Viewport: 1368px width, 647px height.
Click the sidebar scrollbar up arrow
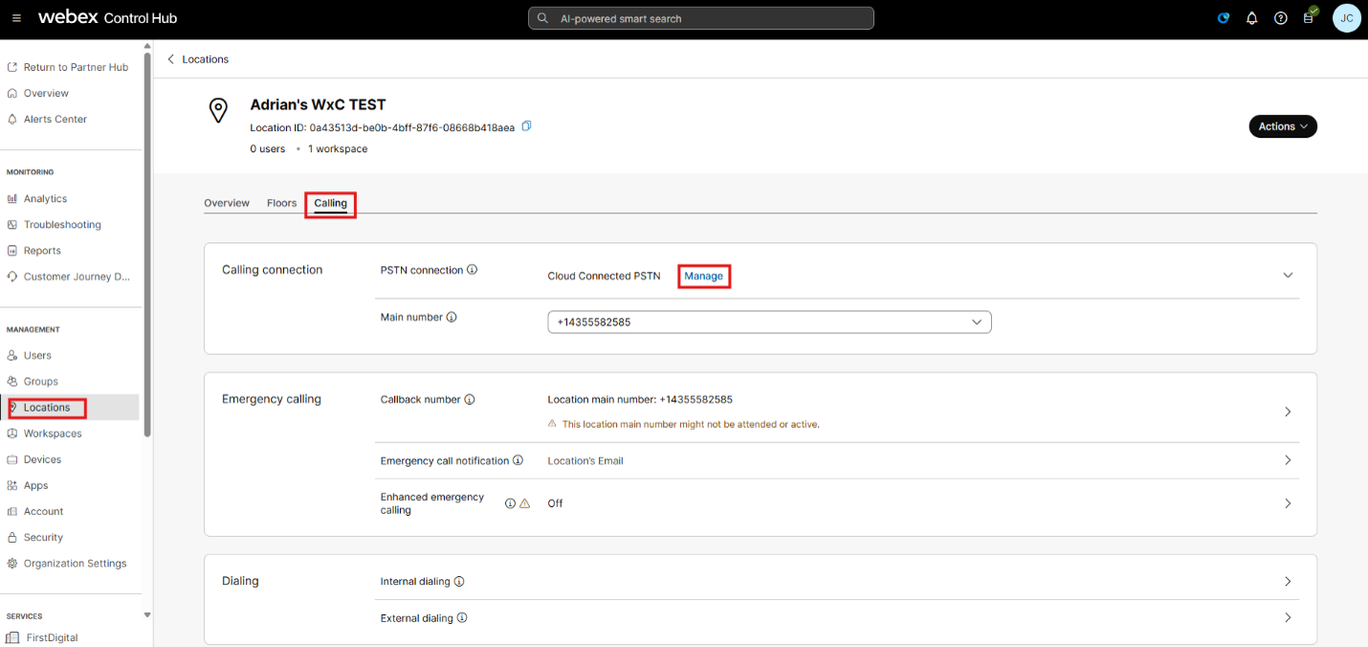pyautogui.click(x=147, y=45)
